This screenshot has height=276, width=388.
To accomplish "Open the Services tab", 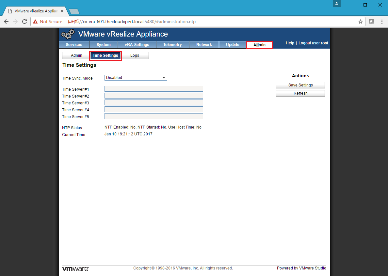I will pyautogui.click(x=74, y=45).
